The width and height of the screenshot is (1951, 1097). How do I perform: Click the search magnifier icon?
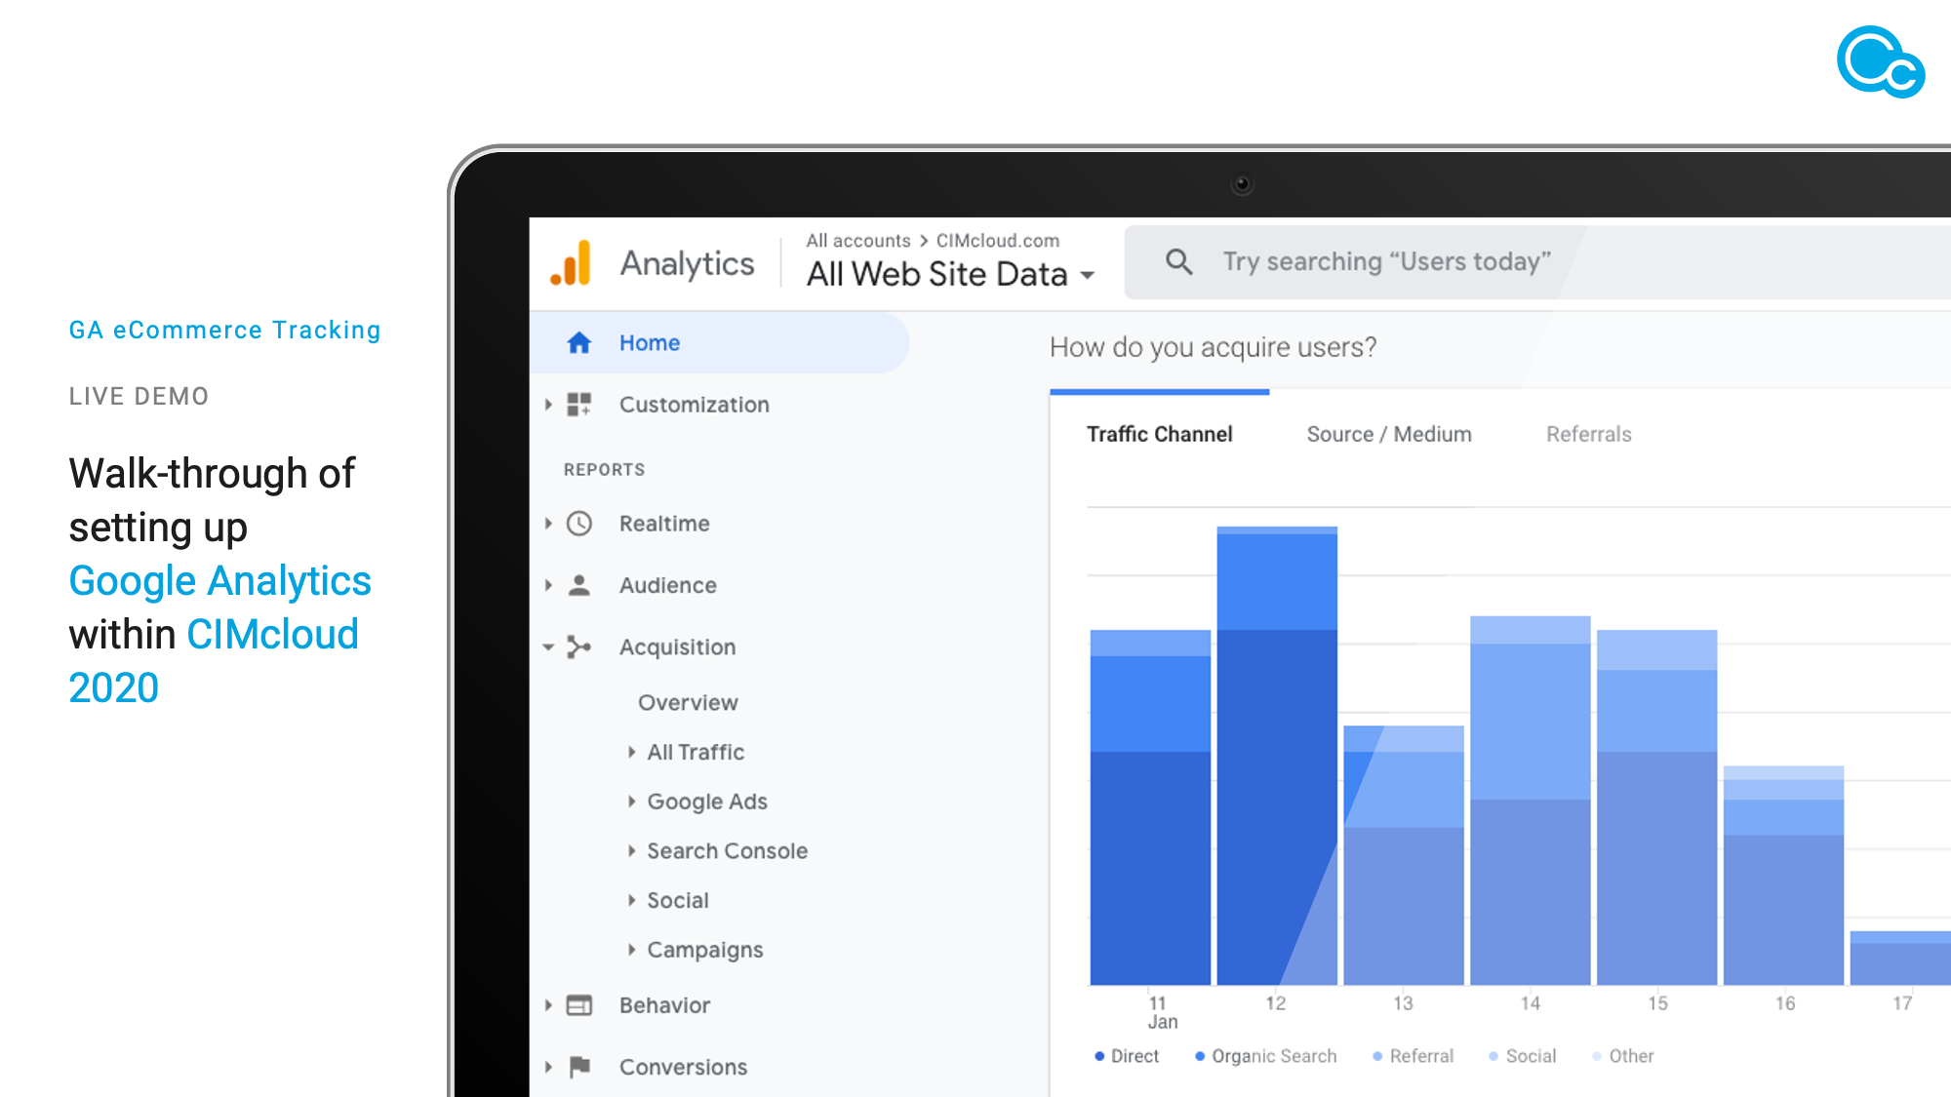(x=1178, y=261)
